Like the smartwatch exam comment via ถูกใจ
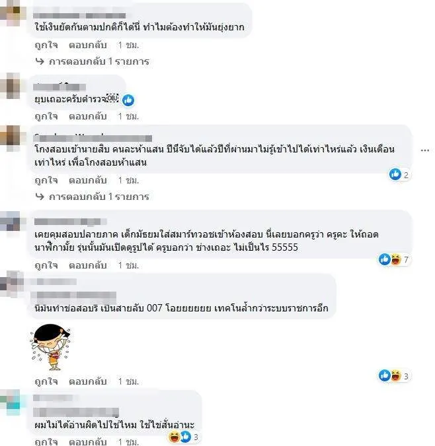 tap(46, 265)
